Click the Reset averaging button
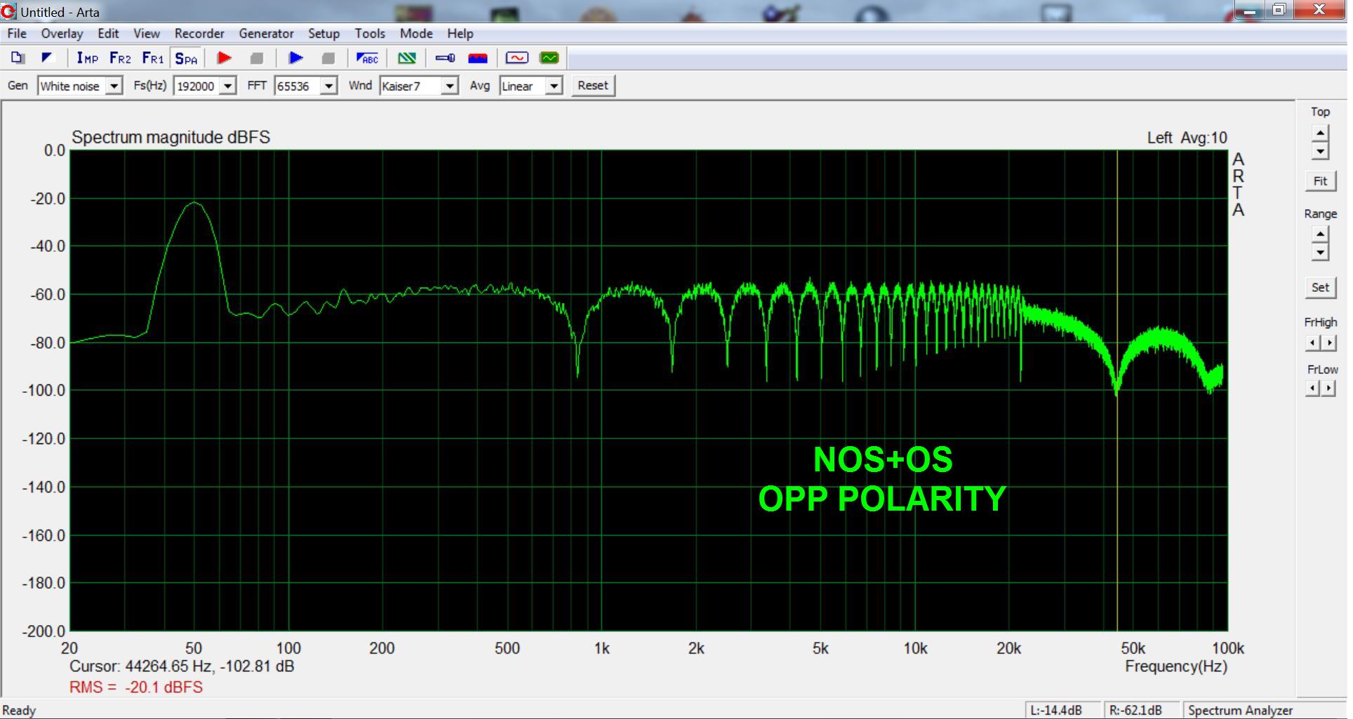The image size is (1353, 719). pyautogui.click(x=593, y=86)
